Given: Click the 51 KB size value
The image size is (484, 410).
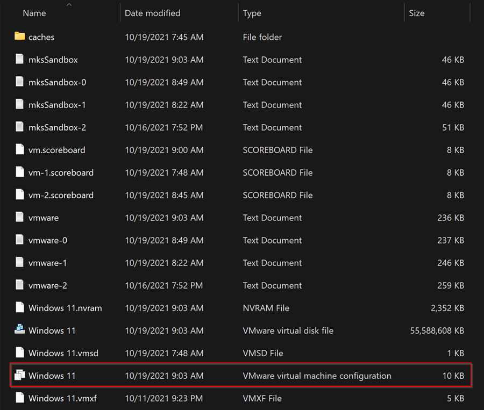Looking at the screenshot, I should click(x=453, y=127).
